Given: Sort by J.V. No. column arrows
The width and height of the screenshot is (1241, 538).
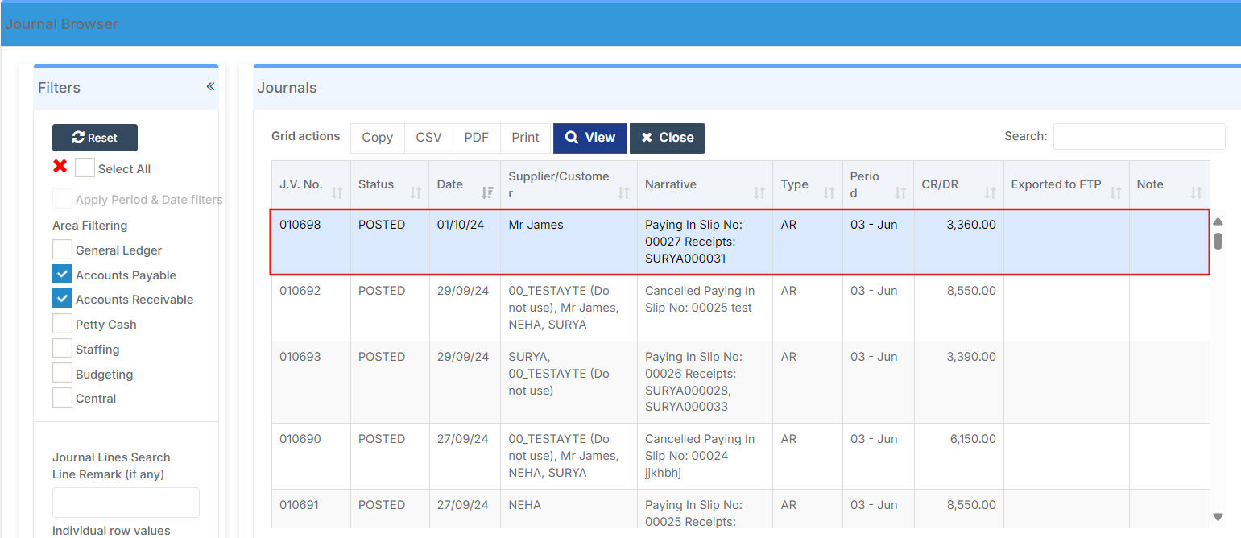Looking at the screenshot, I should [x=337, y=192].
